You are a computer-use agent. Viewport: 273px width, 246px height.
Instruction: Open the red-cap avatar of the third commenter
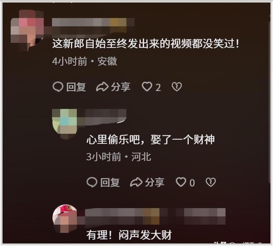(65, 219)
